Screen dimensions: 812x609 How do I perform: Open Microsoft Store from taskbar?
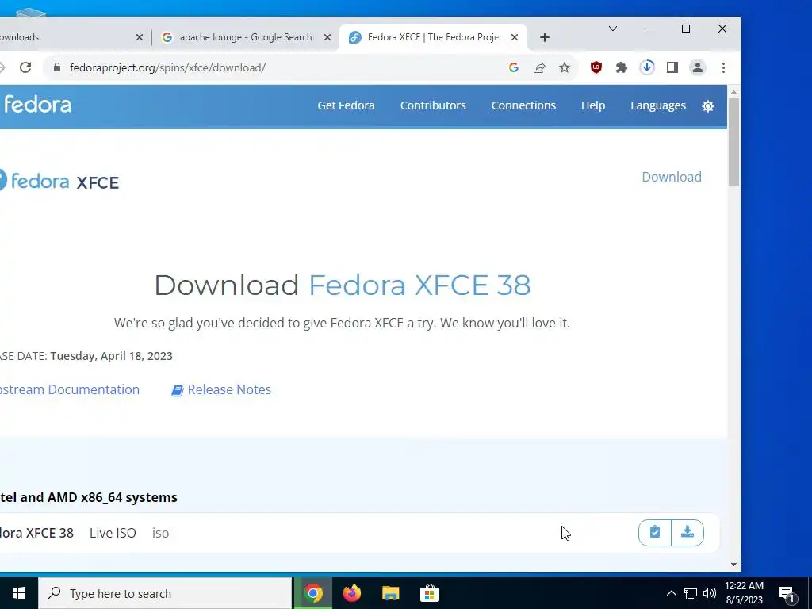[429, 593]
